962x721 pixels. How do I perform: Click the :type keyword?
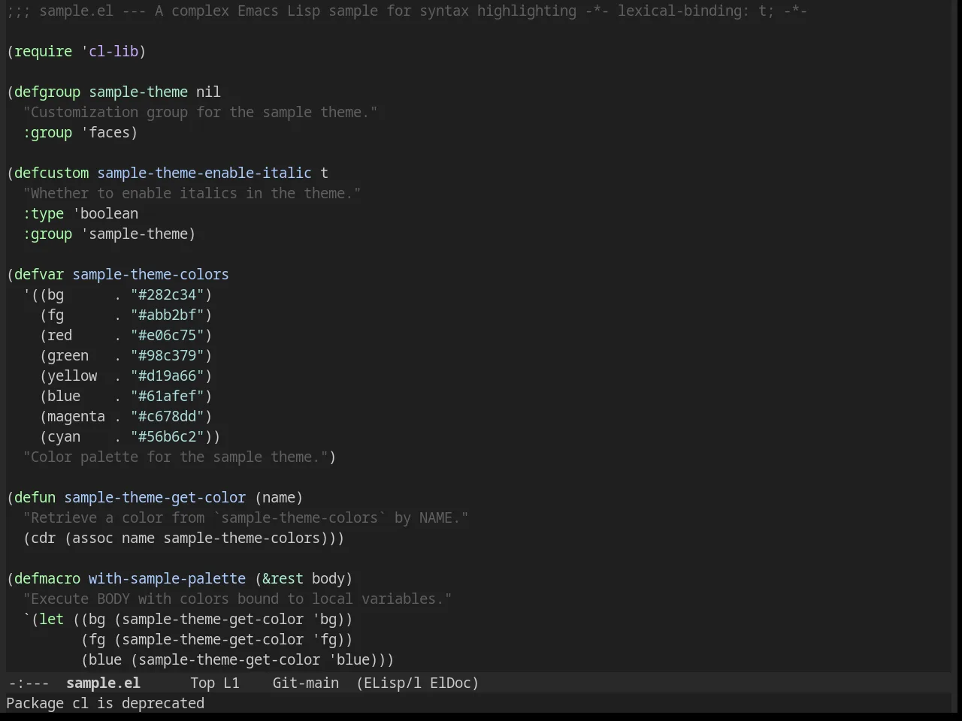[x=44, y=213]
